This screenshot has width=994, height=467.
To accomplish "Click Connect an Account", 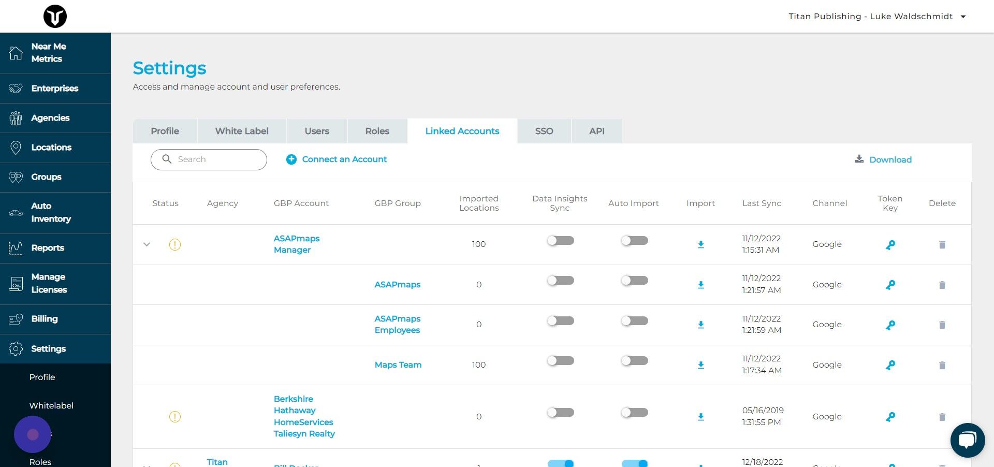I will click(336, 159).
